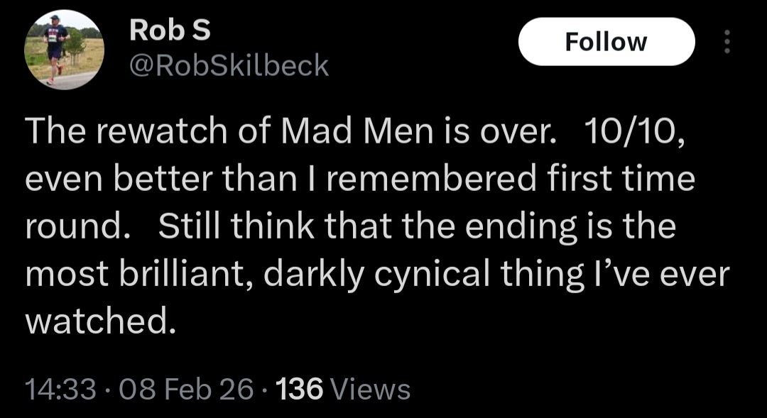Click the bold 136 view count
The image size is (767, 418).
click(298, 389)
